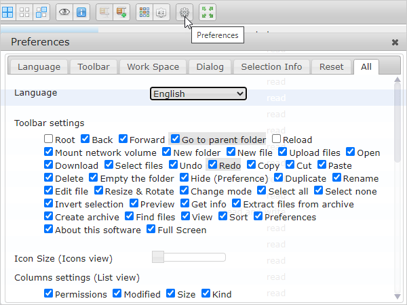Toggle the Hide (Preference) checkbox
The height and width of the screenshot is (305, 407).
click(185, 178)
